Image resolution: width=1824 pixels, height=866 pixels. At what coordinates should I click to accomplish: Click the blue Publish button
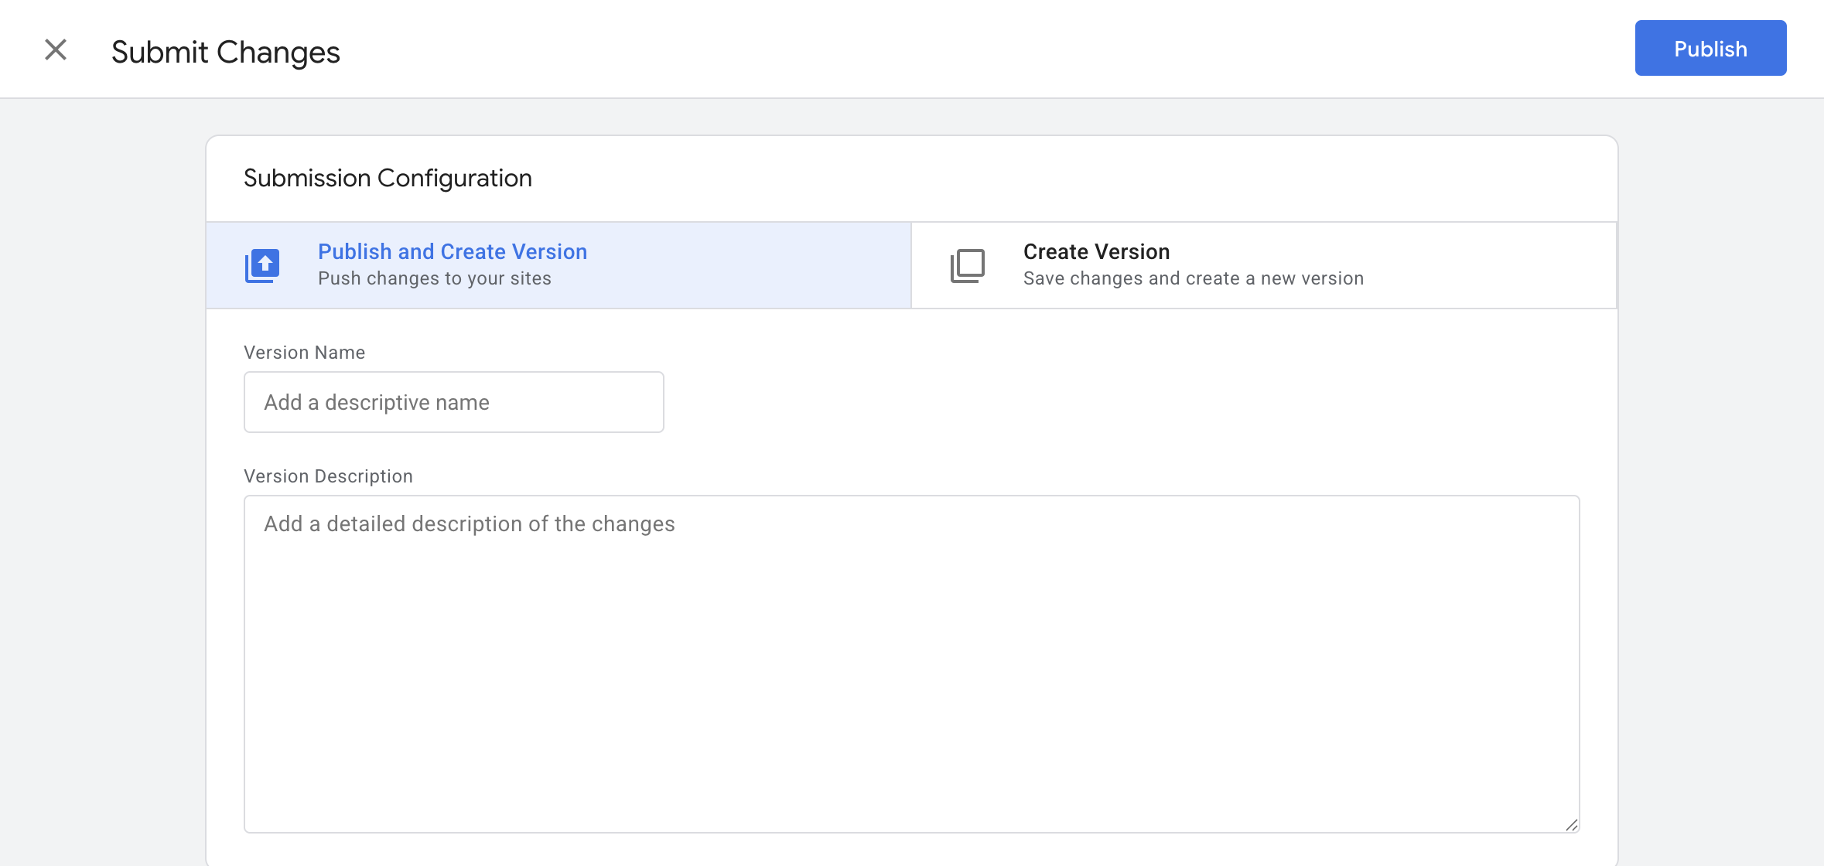pos(1710,48)
